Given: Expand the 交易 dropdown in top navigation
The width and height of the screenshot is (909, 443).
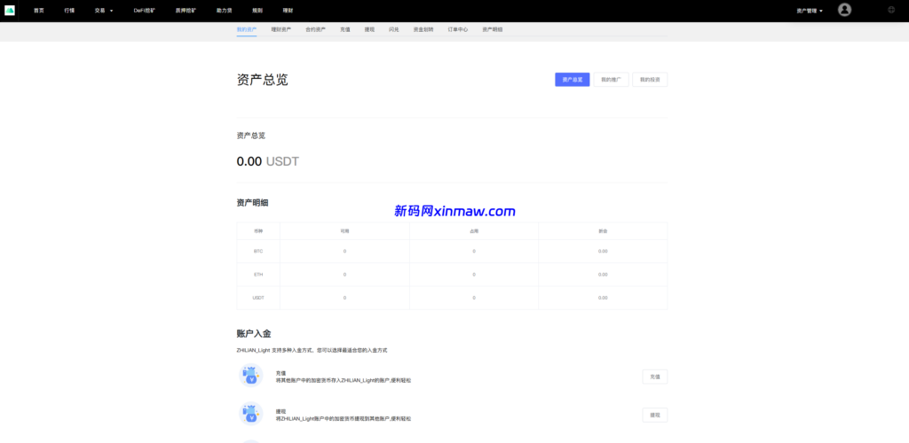Looking at the screenshot, I should click(x=104, y=11).
